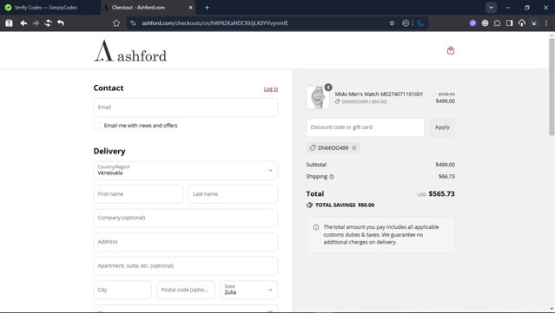The width and height of the screenshot is (555, 313).
Task: Open the purple circular extension icon
Action: click(472, 23)
